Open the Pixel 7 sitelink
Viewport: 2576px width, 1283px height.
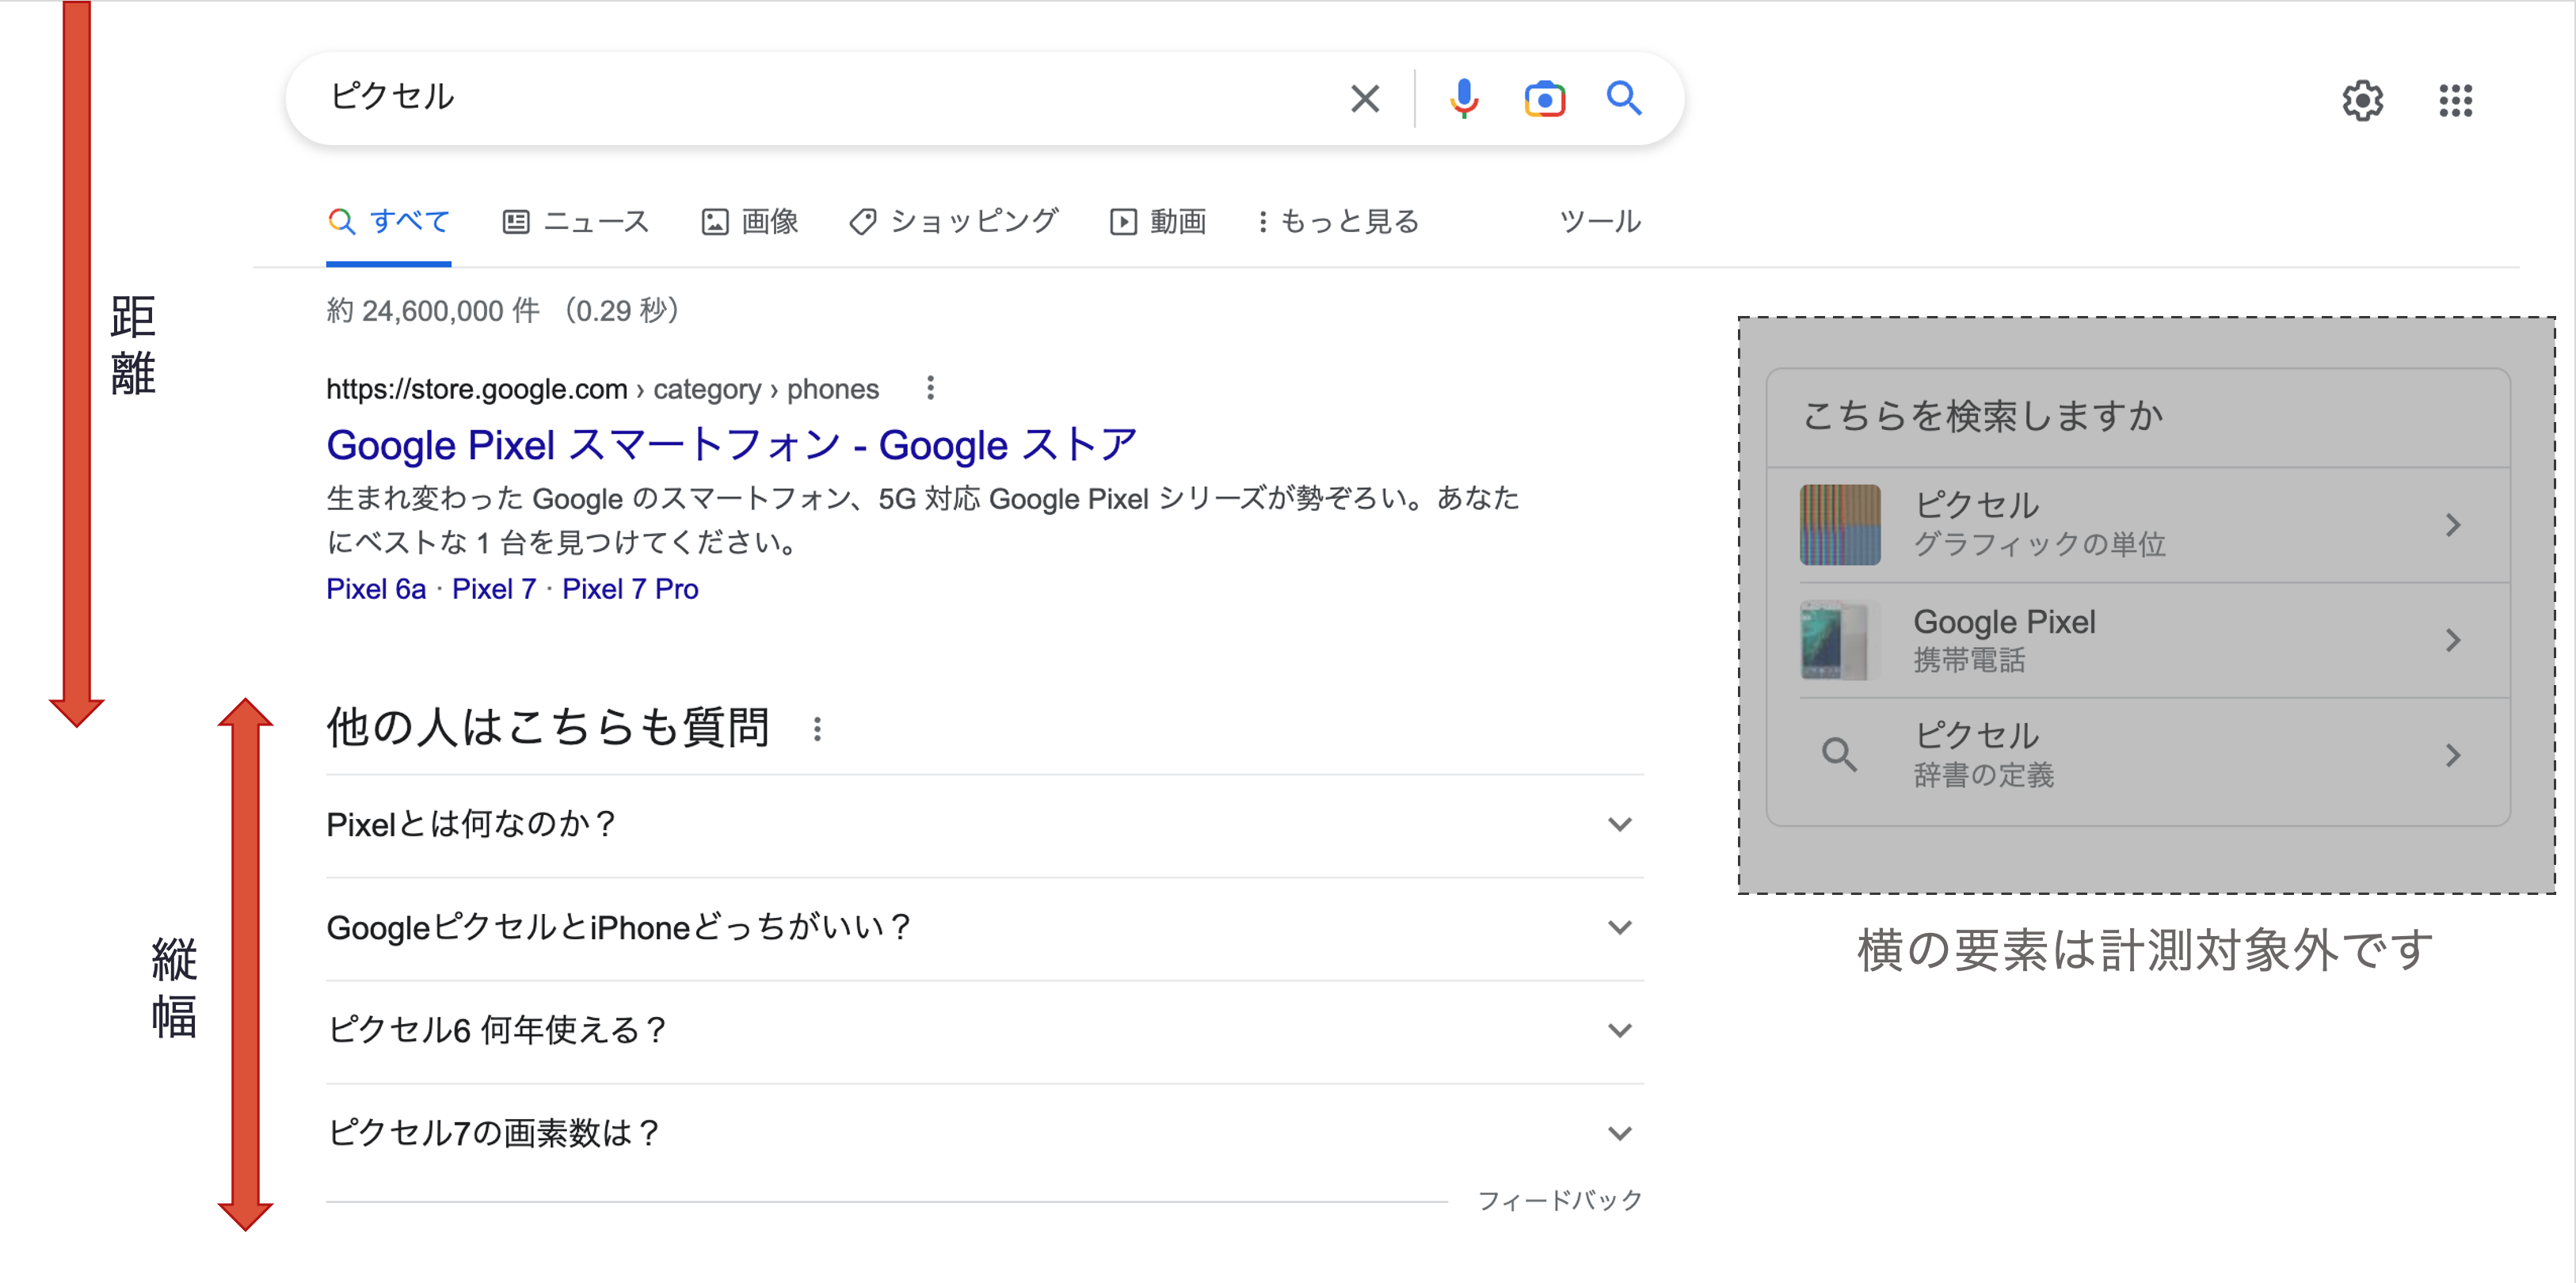pyautogui.click(x=494, y=589)
